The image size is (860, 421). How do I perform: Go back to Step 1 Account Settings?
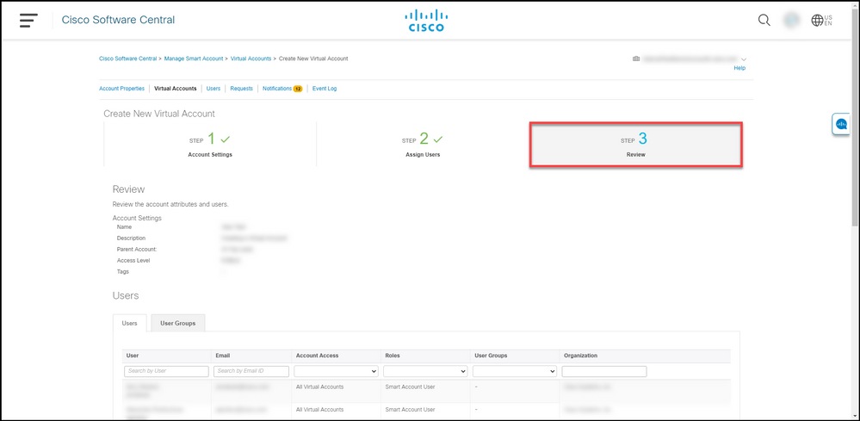click(x=210, y=144)
